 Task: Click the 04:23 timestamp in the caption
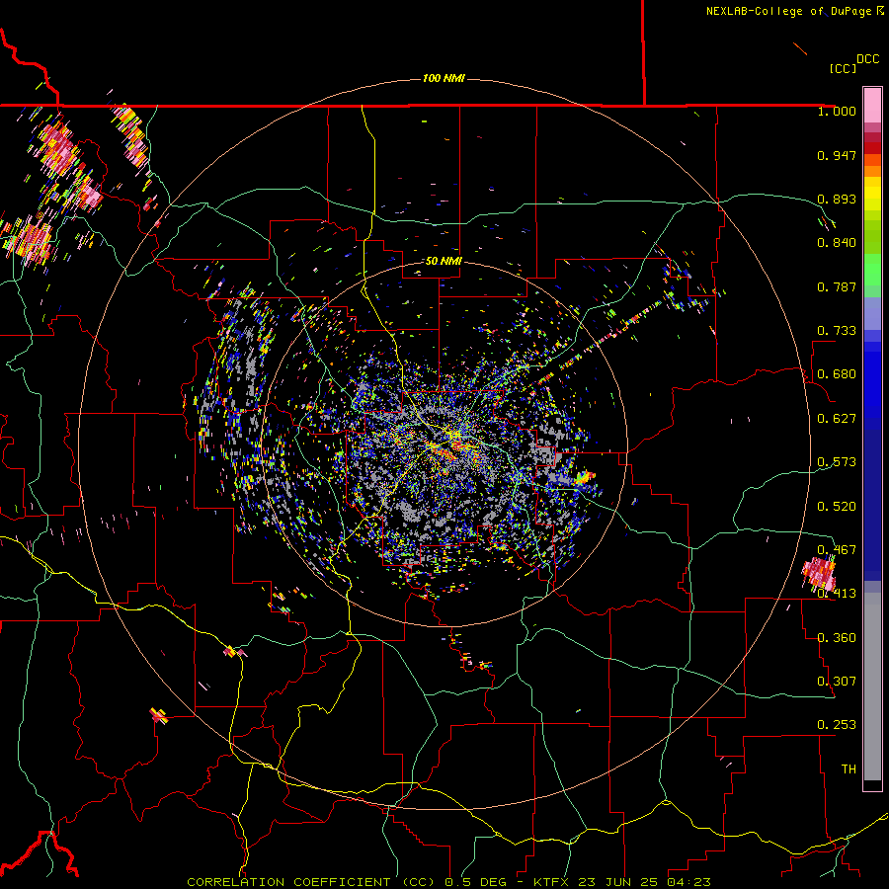click(688, 882)
